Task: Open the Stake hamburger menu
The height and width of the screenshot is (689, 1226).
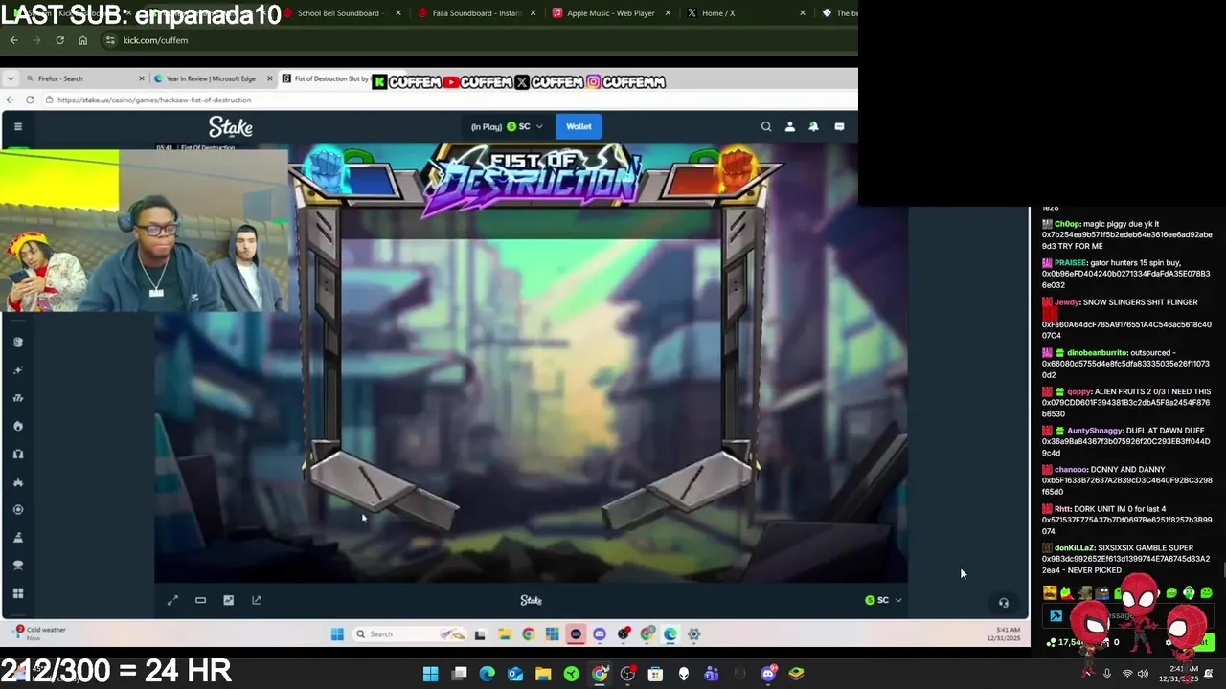Action: click(x=18, y=126)
